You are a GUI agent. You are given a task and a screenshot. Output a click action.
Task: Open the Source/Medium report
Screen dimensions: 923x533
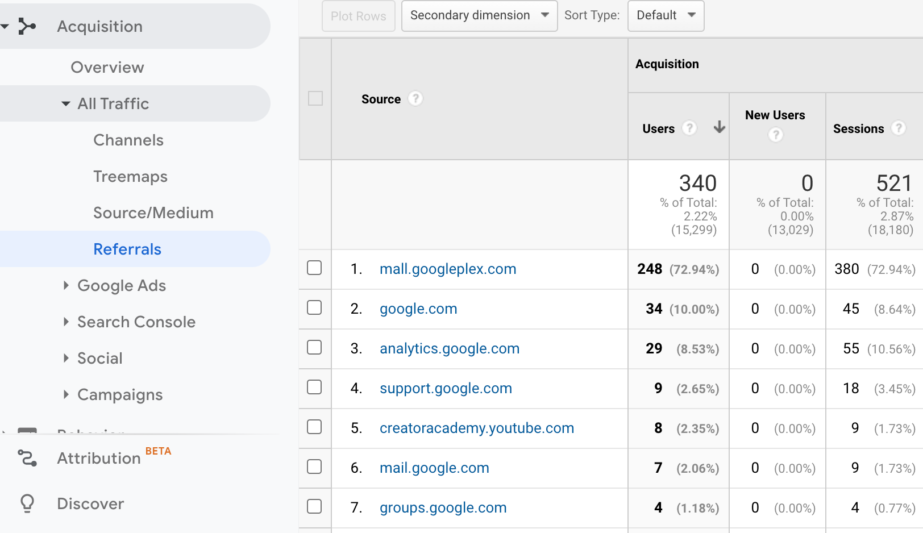coord(153,213)
